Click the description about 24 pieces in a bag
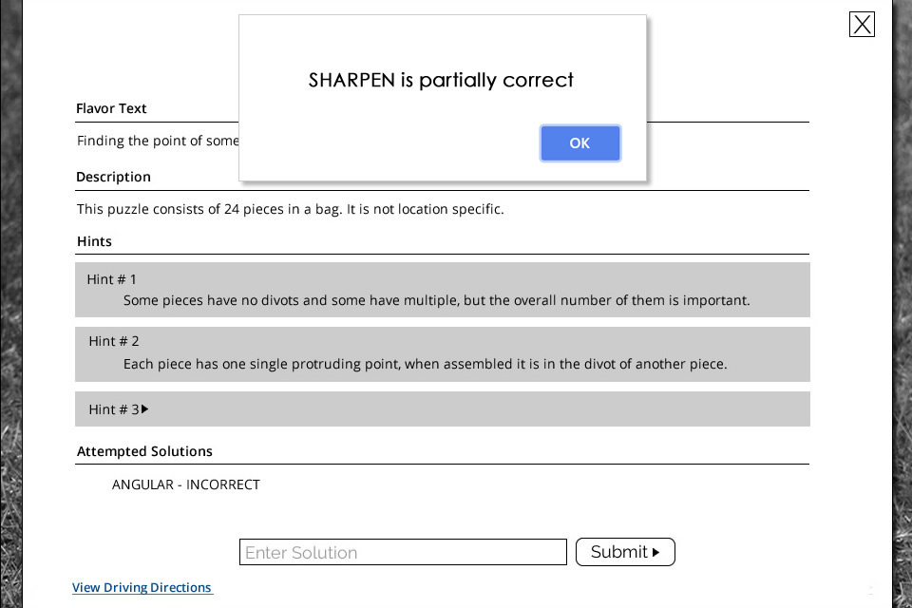Screen dimensions: 912x608 point(291,209)
